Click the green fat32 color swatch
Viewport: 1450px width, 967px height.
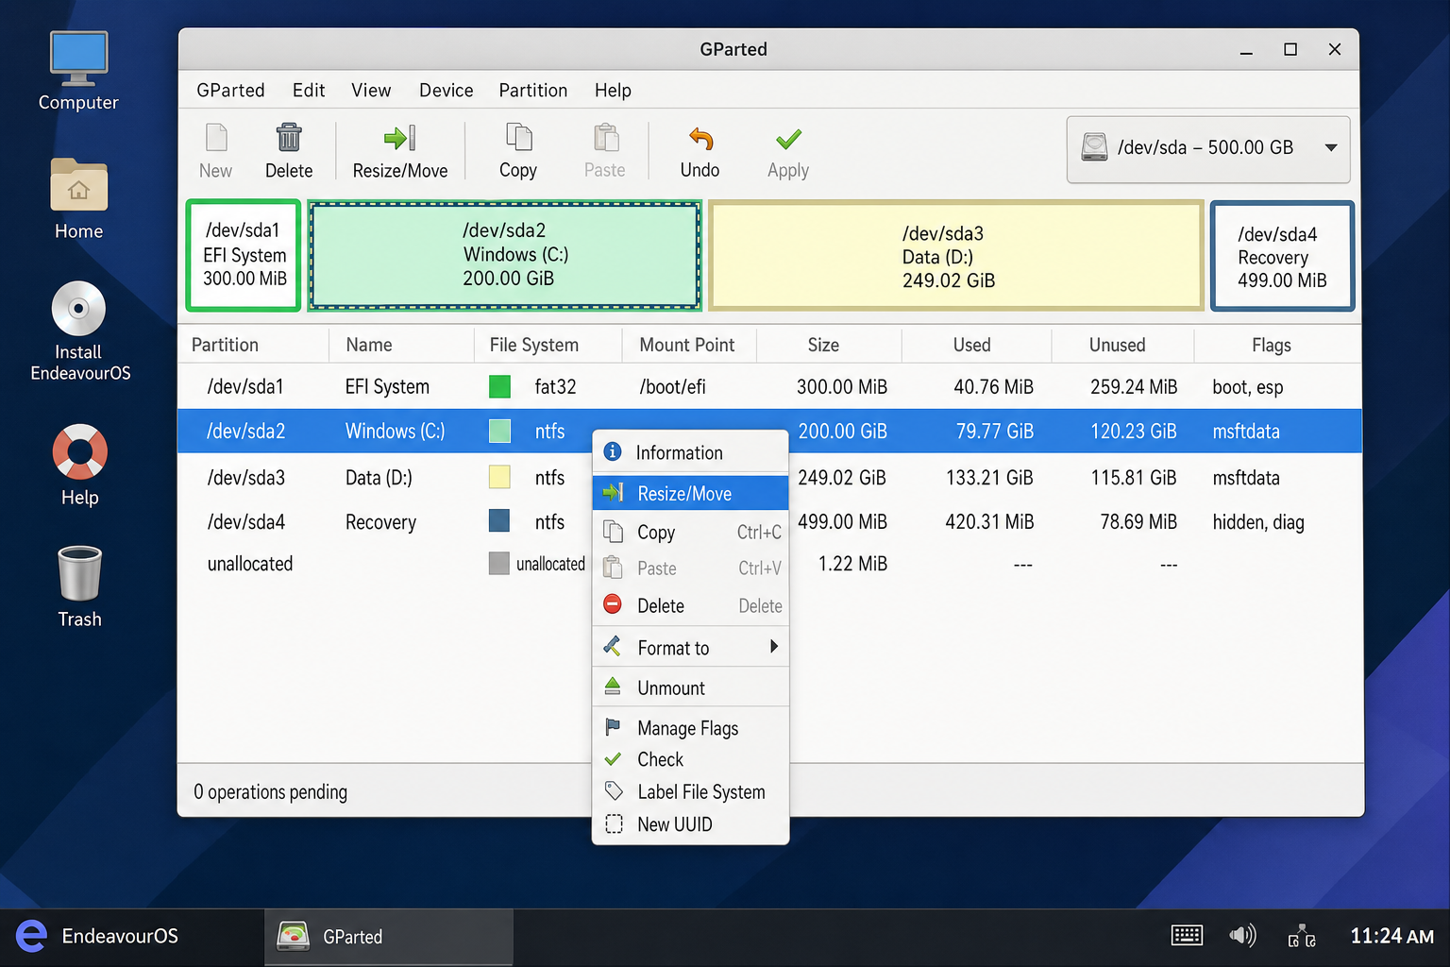499,386
